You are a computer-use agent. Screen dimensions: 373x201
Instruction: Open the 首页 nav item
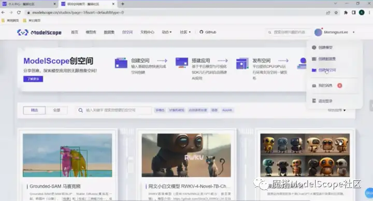75,32
